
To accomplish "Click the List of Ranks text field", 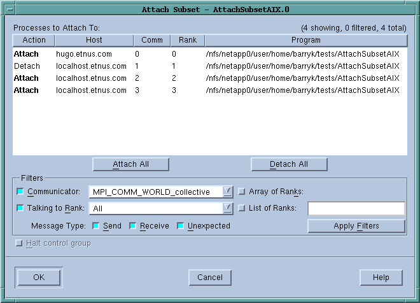I will click(356, 209).
